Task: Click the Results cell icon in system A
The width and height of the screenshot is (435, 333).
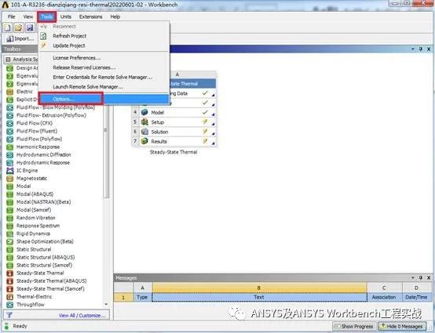Action: [144, 141]
